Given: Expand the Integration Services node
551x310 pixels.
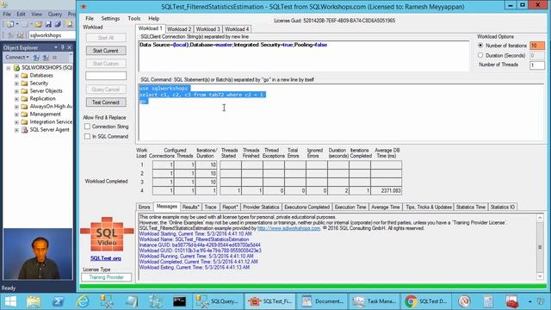Looking at the screenshot, I should tap(16, 122).
